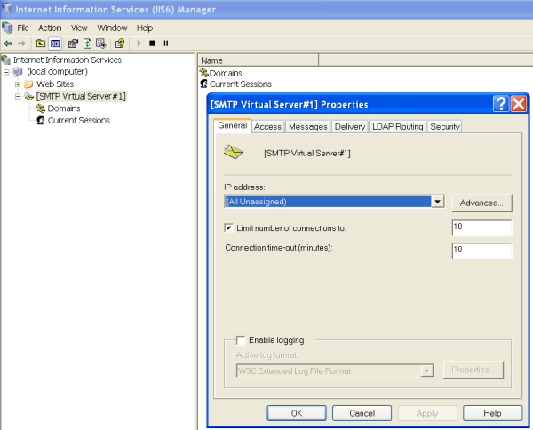Open Properties via the toolbar icon
The width and height of the screenshot is (533, 430).
pos(74,43)
